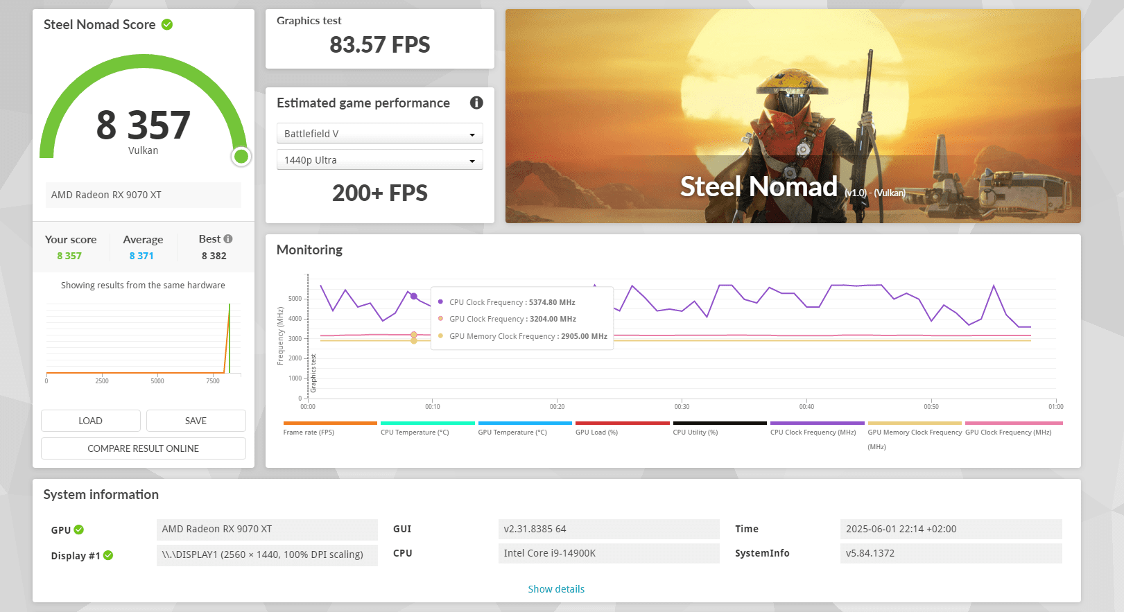This screenshot has height=612, width=1124.
Task: Click the green score gauge indicator dot
Action: click(x=241, y=157)
